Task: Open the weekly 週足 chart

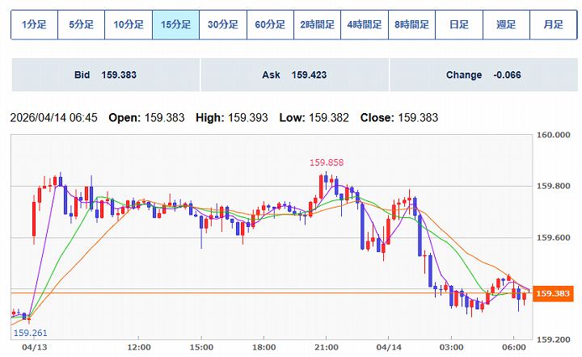Action: 506,24
